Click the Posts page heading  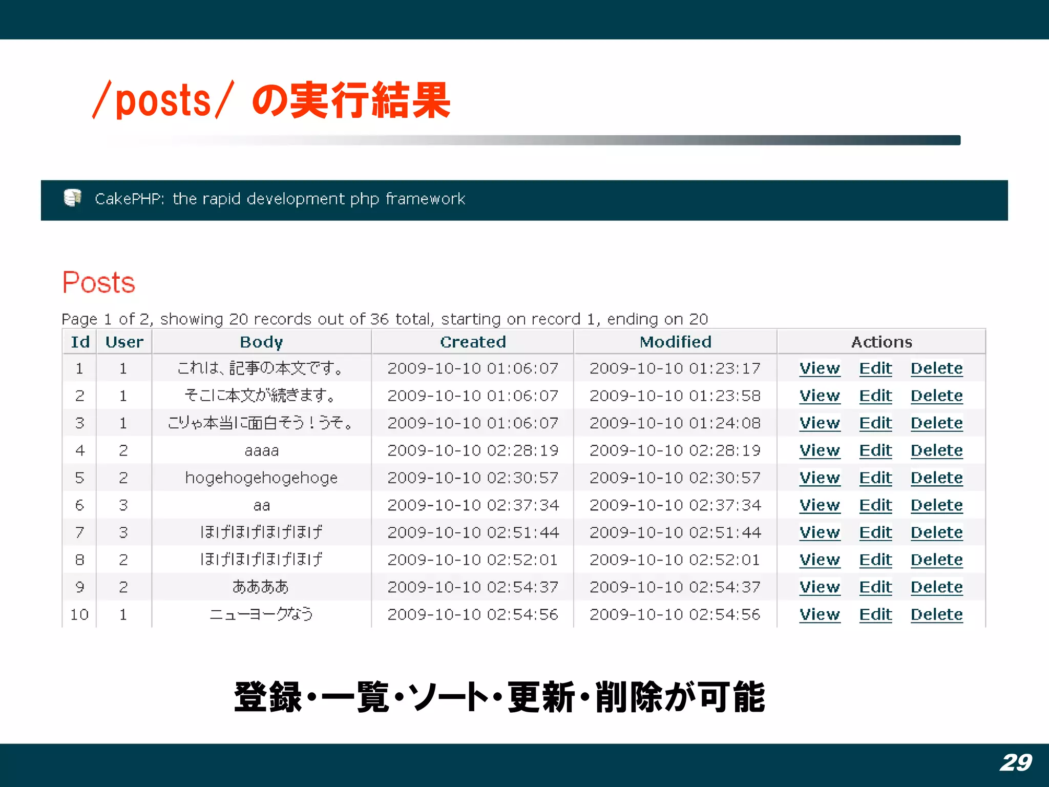pos(98,282)
